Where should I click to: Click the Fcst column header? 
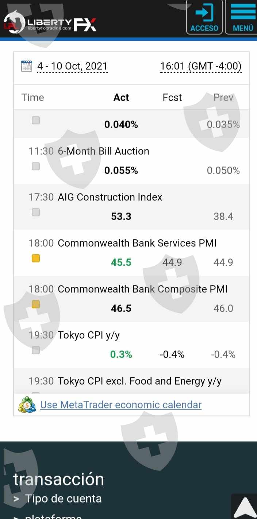172,97
